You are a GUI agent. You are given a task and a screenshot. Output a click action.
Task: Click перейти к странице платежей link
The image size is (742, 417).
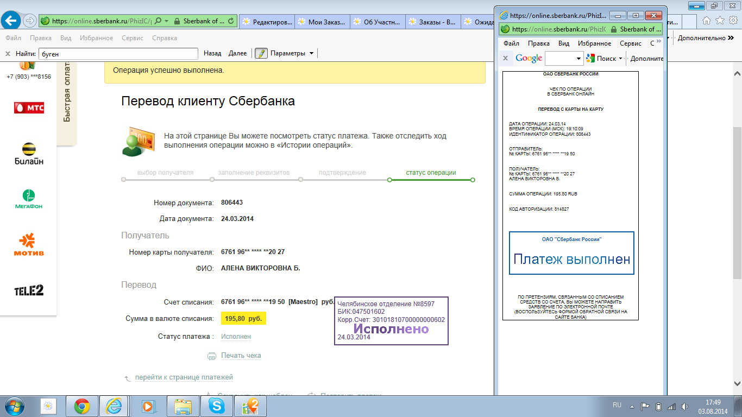pos(184,377)
